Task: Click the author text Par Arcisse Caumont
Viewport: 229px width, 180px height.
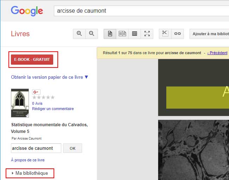Action: (26, 139)
